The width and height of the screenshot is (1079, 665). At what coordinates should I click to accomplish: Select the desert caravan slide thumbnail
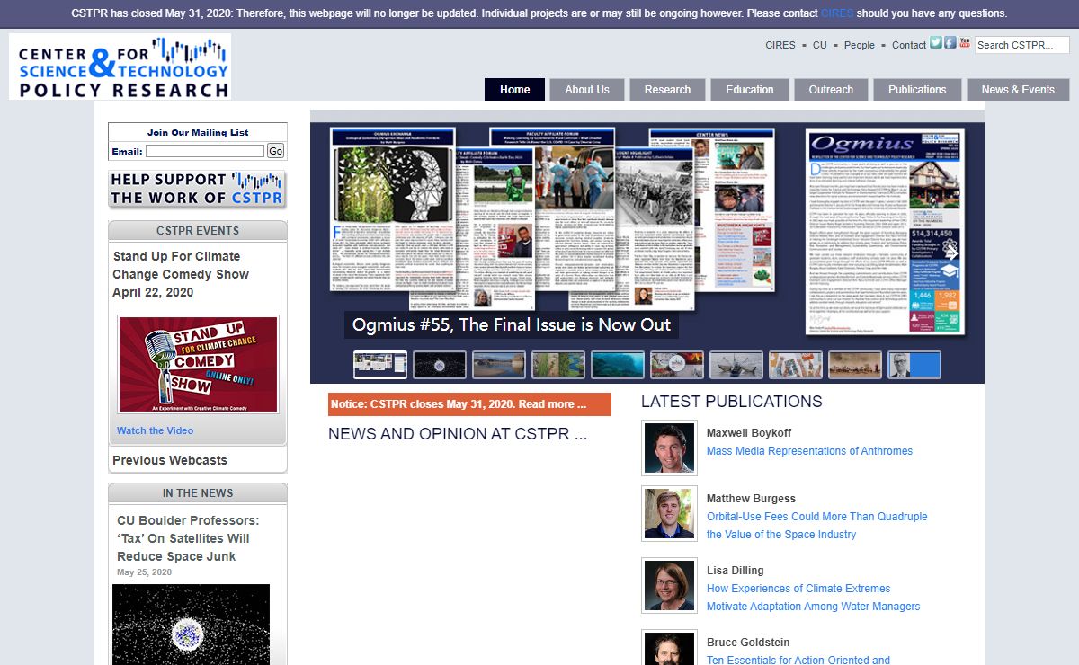[x=855, y=365]
